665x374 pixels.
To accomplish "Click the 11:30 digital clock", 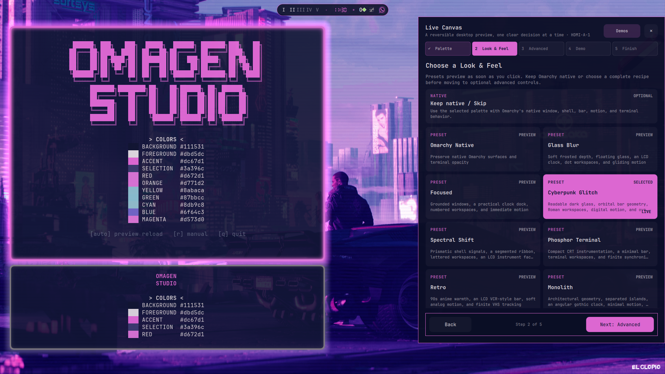I will pos(340,10).
